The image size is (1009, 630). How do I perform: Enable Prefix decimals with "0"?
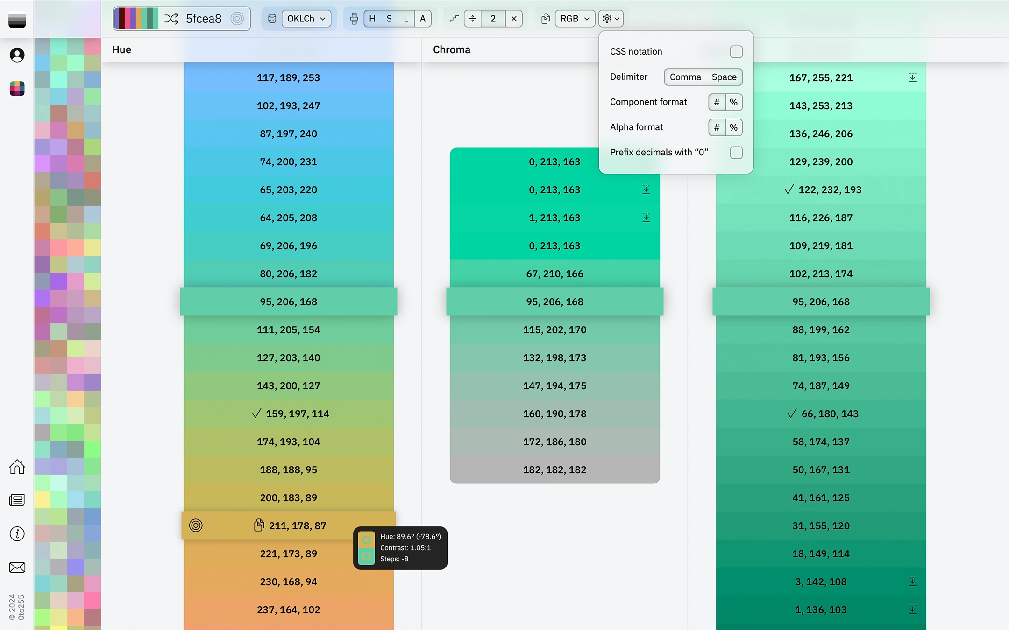pos(736,152)
